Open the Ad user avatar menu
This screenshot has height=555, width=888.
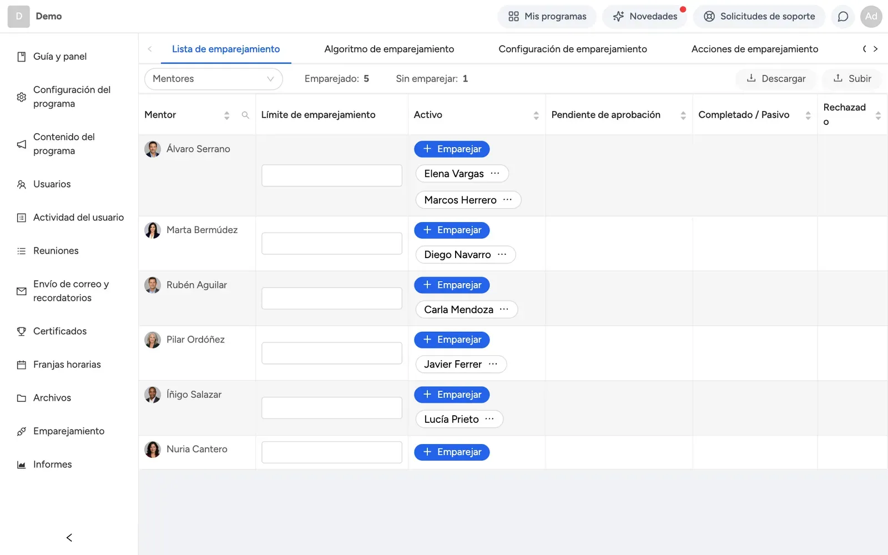871,17
